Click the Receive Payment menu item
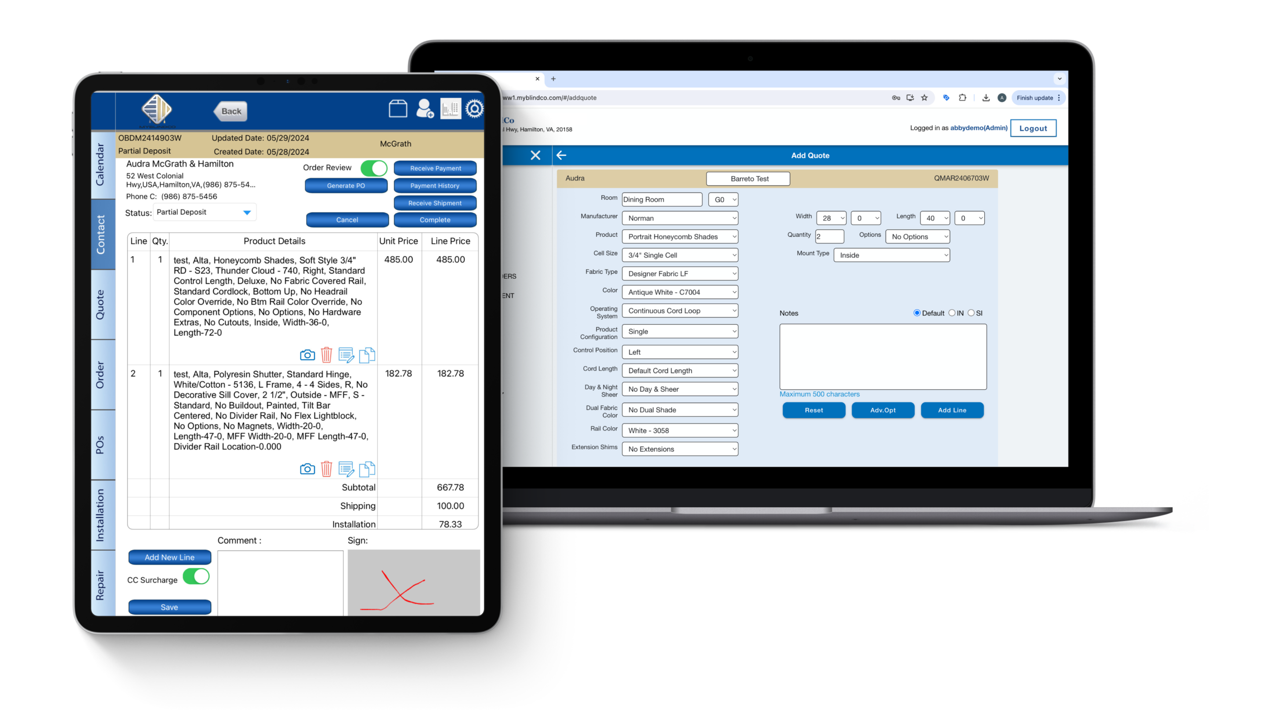 [434, 168]
